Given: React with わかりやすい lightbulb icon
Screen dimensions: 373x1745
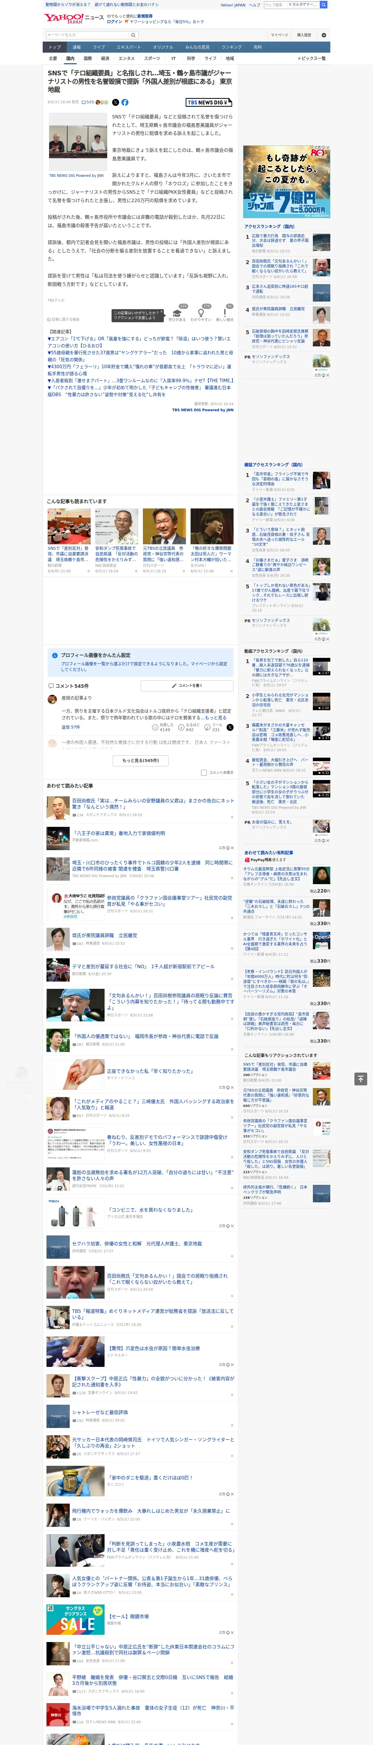Looking at the screenshot, I should click(201, 313).
